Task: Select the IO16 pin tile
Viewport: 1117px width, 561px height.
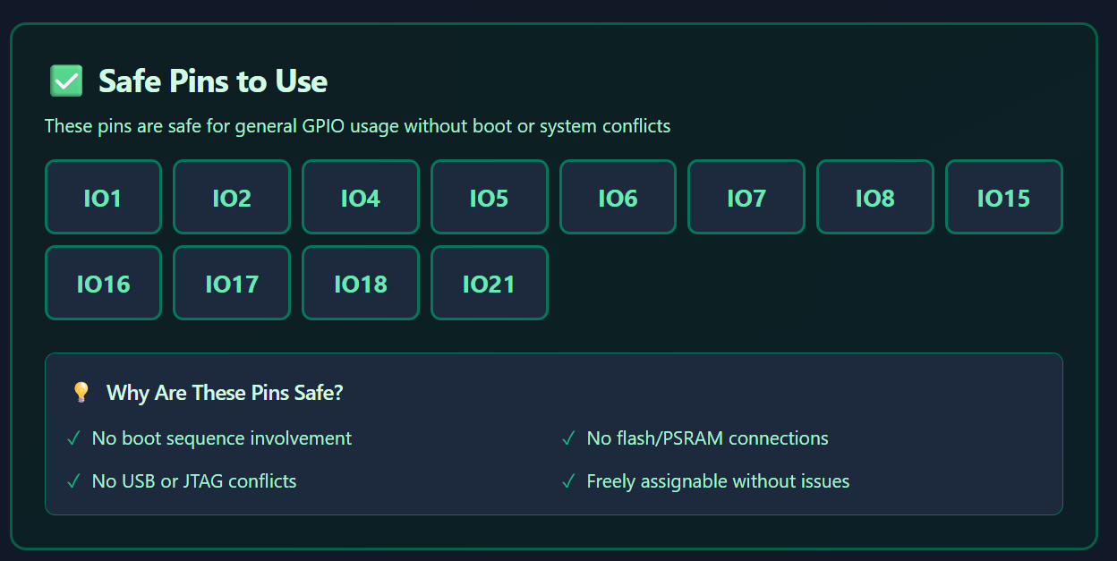Action: [103, 283]
